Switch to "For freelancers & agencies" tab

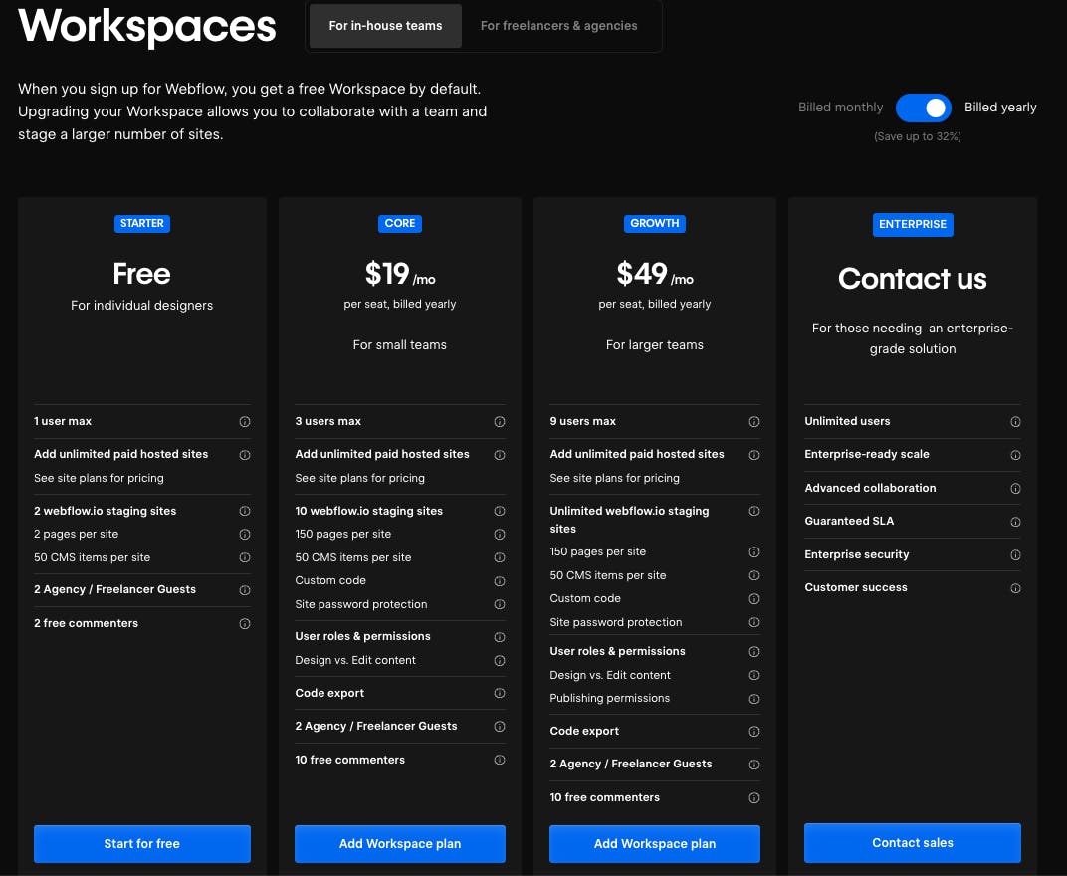(x=558, y=26)
